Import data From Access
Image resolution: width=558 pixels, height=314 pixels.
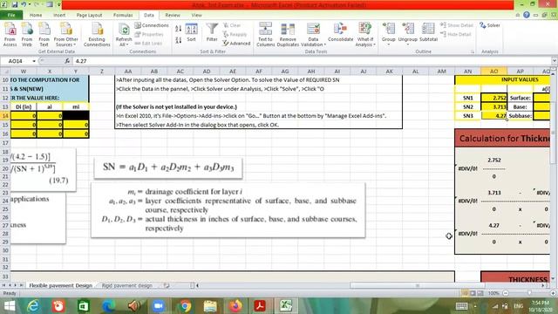click(x=10, y=34)
